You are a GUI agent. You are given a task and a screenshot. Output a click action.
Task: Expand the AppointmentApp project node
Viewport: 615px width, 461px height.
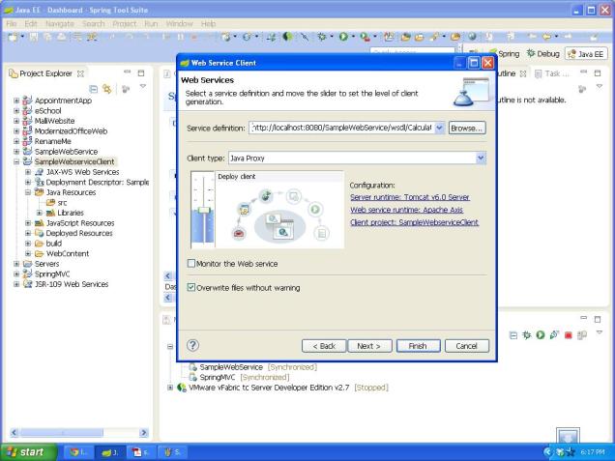(x=16, y=101)
